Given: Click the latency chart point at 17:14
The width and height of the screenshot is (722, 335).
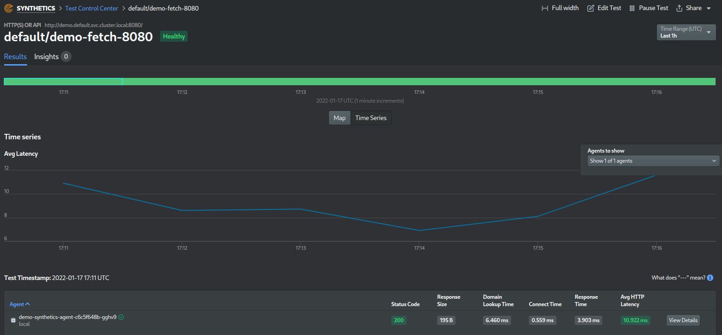Looking at the screenshot, I should (419, 231).
